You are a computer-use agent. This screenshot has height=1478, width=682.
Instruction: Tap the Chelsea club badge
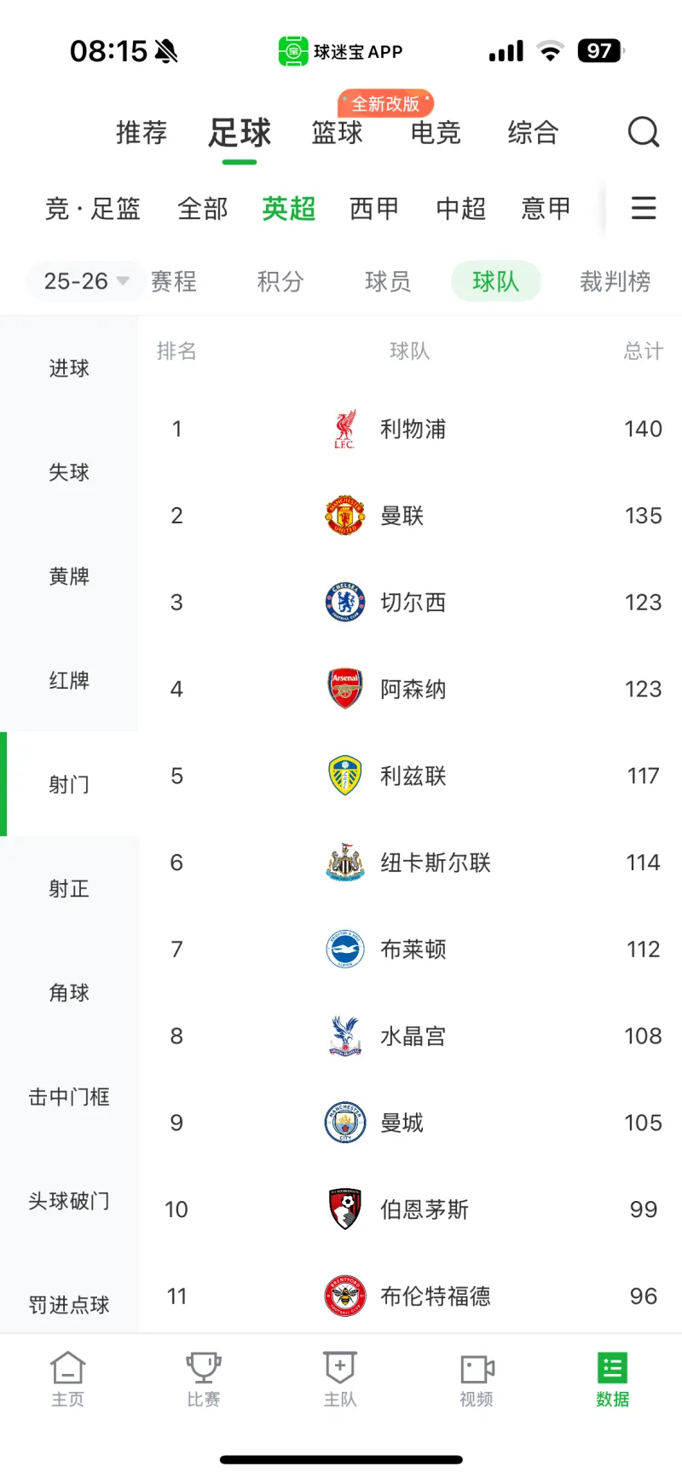click(344, 603)
